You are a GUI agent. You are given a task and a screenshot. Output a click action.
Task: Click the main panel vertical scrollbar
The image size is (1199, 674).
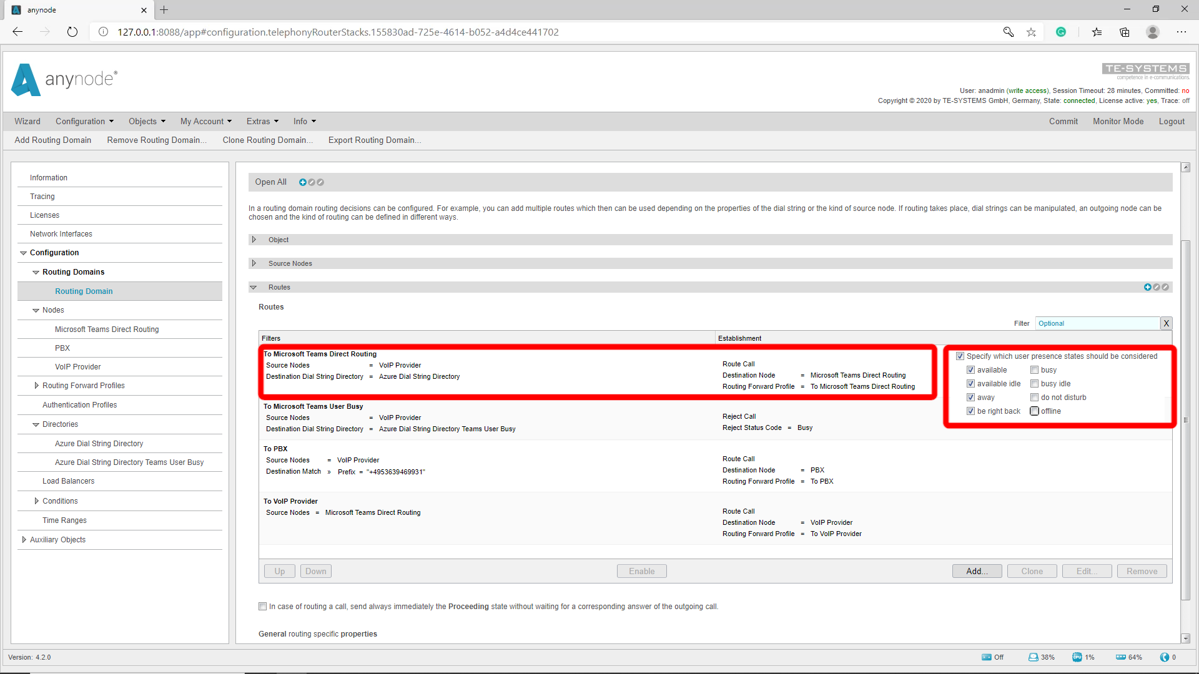point(1185,419)
